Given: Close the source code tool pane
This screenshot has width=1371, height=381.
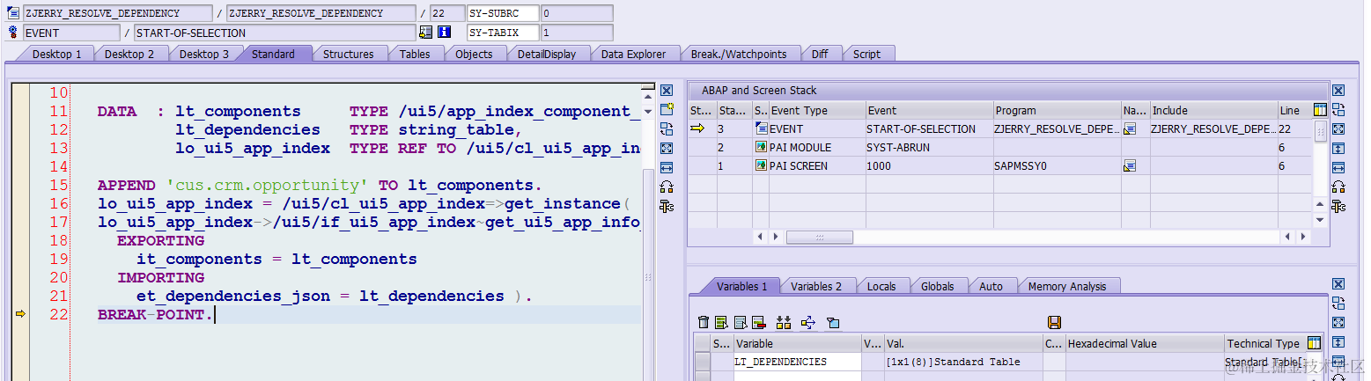Looking at the screenshot, I should [x=667, y=91].
